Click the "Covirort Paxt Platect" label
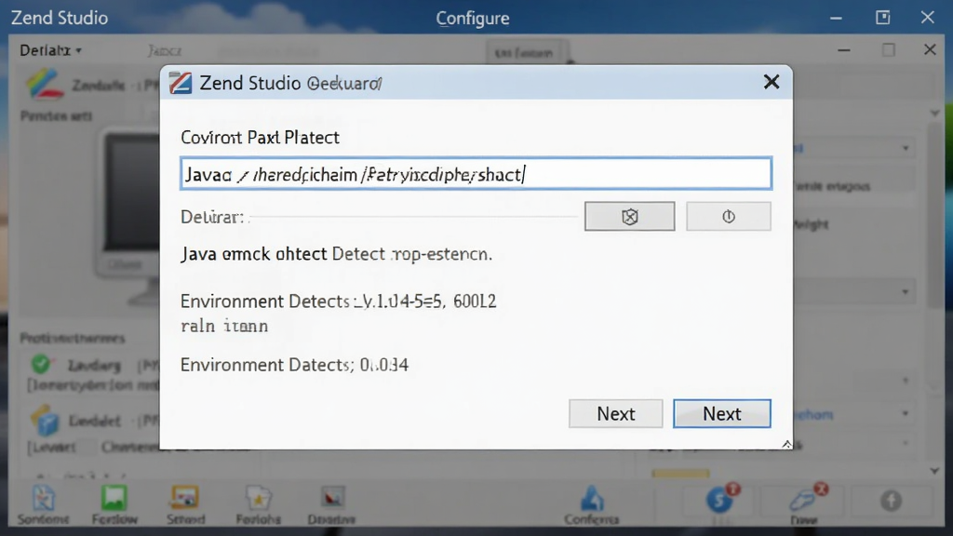The height and width of the screenshot is (536, 953). pos(261,138)
